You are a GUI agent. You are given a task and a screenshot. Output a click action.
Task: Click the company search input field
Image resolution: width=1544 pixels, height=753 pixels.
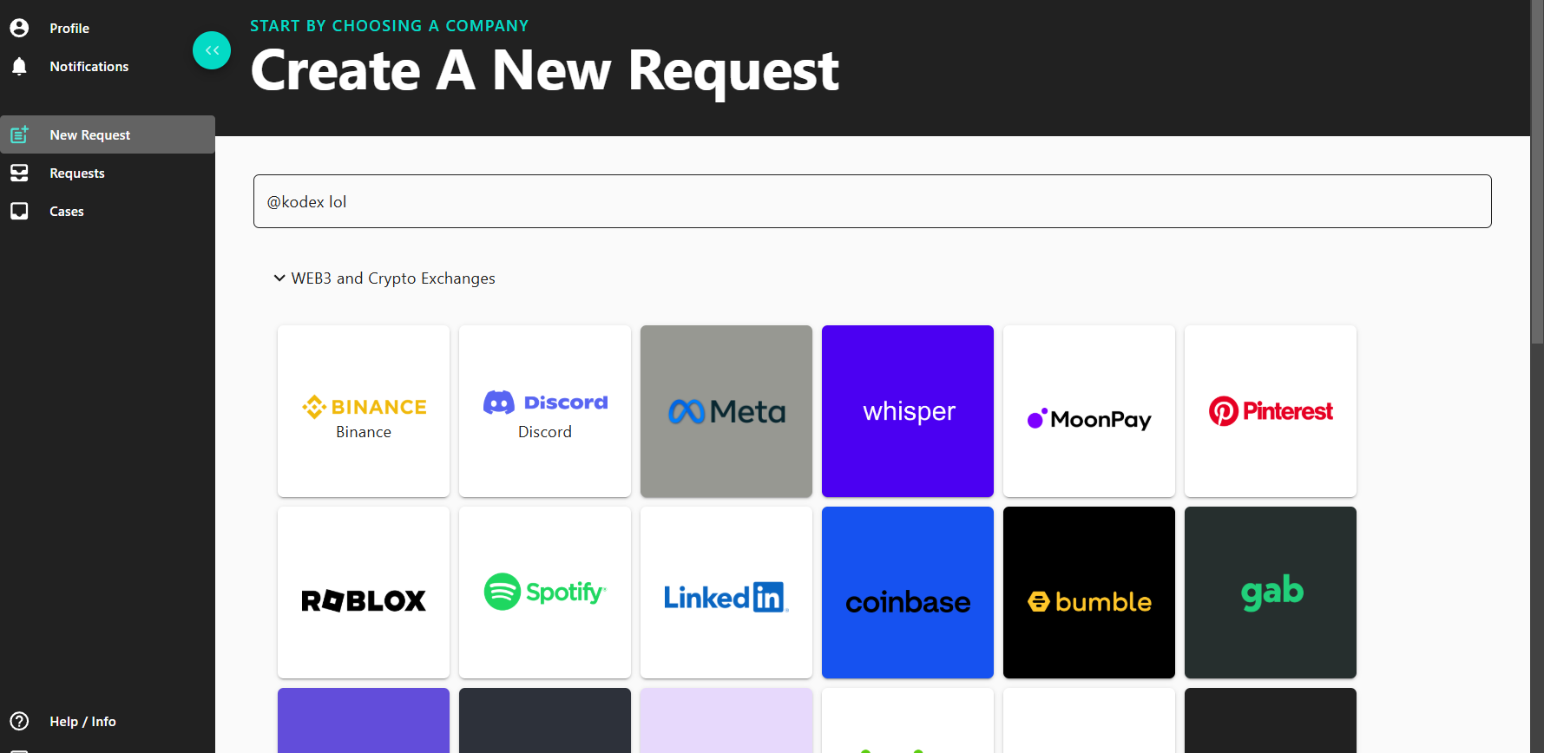pos(871,201)
